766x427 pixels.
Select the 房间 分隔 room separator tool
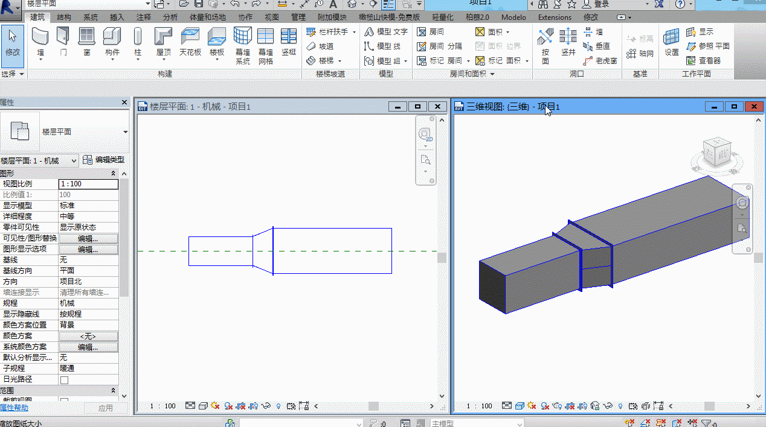pos(439,46)
